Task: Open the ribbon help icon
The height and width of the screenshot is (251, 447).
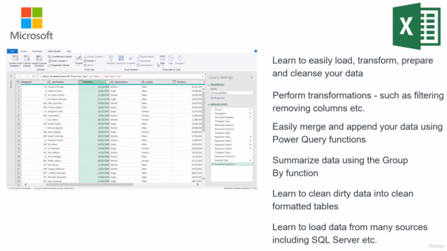Action: click(x=256, y=51)
